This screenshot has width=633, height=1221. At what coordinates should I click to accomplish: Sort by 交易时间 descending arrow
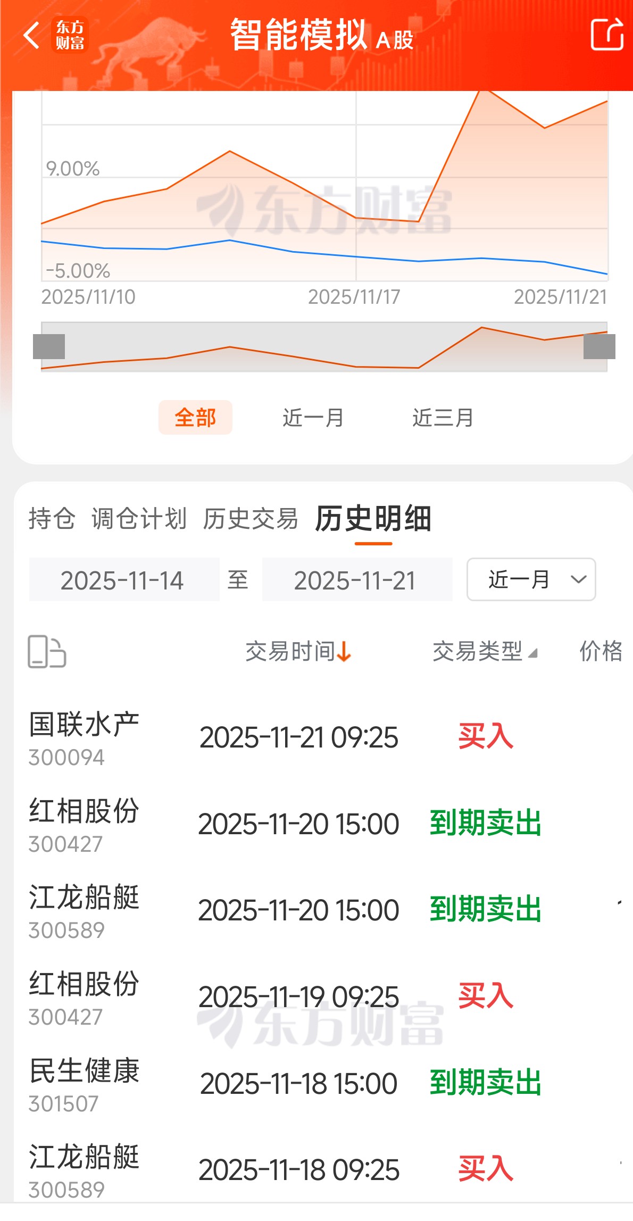(x=344, y=651)
